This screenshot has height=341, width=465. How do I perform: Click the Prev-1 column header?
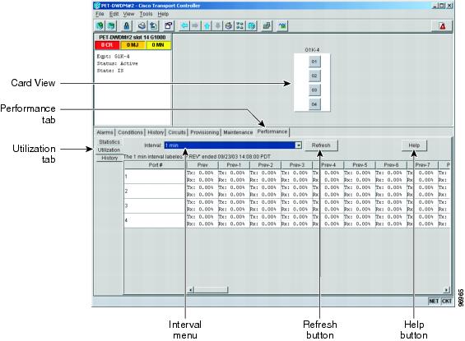click(234, 165)
